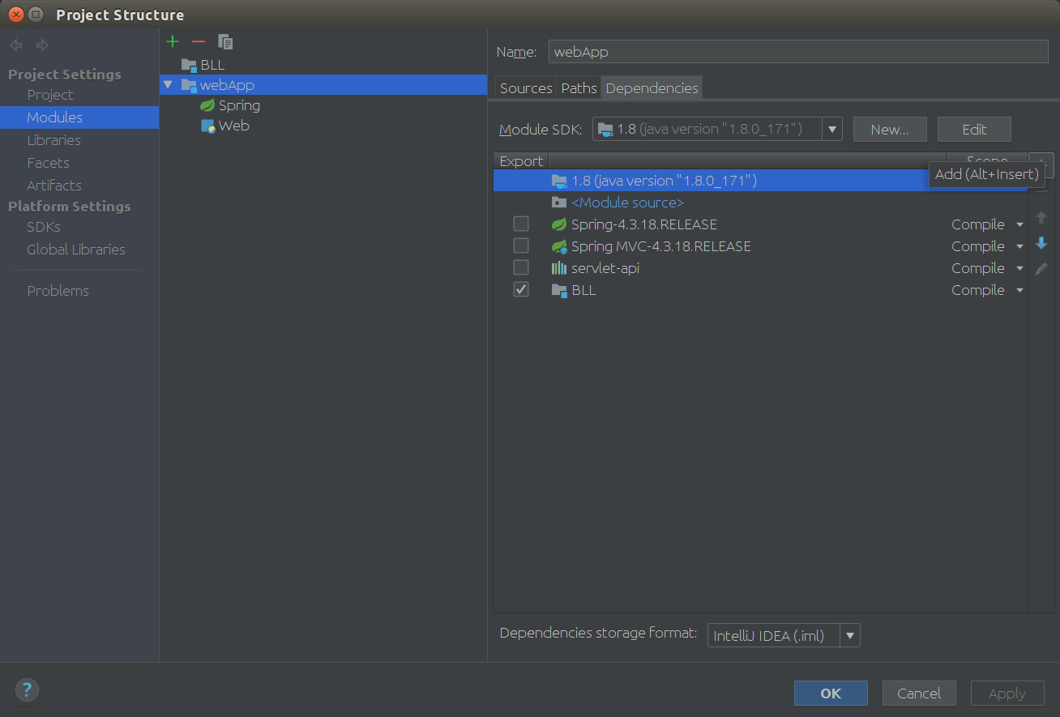This screenshot has width=1060, height=717.
Task: Click the Edit SDK button
Action: (974, 130)
